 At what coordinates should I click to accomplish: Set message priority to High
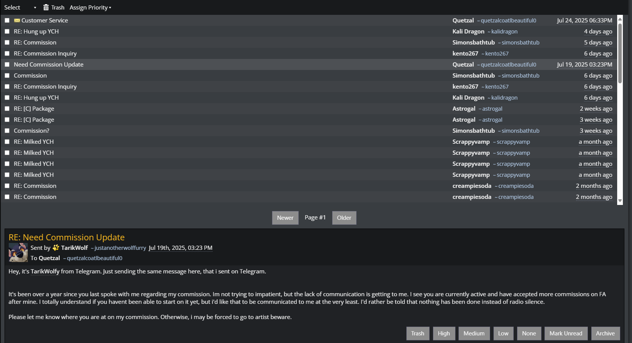444,333
